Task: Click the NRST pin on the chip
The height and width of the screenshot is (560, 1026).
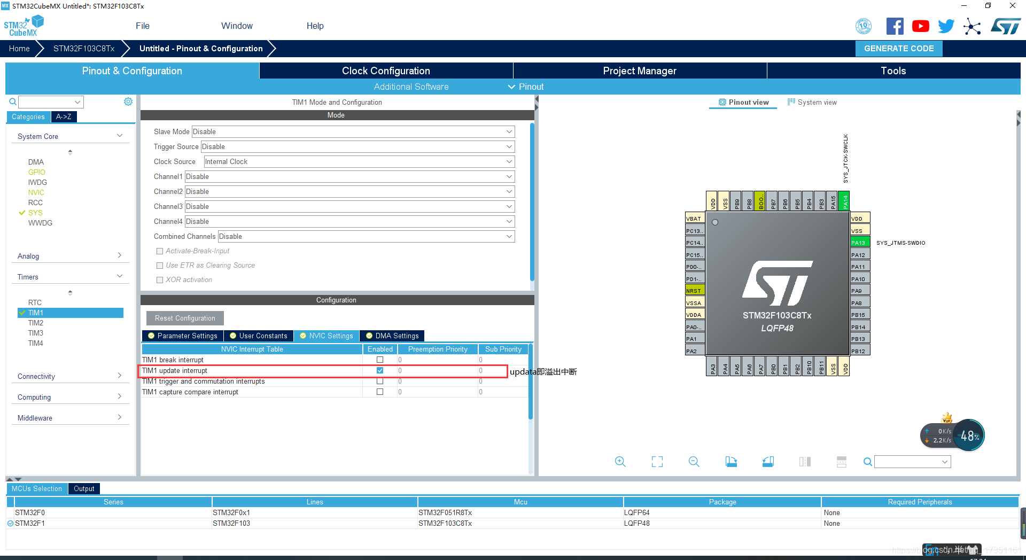Action: click(x=695, y=291)
